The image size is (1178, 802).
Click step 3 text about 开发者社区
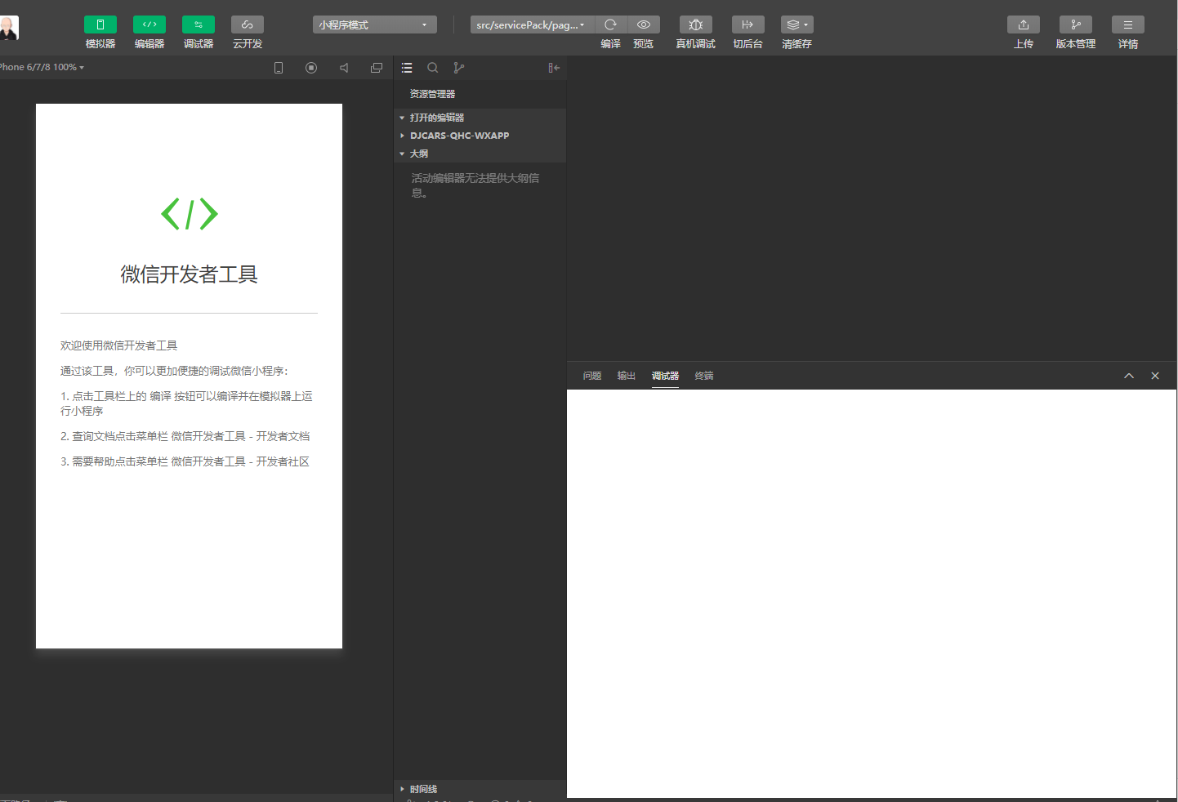[x=185, y=461]
